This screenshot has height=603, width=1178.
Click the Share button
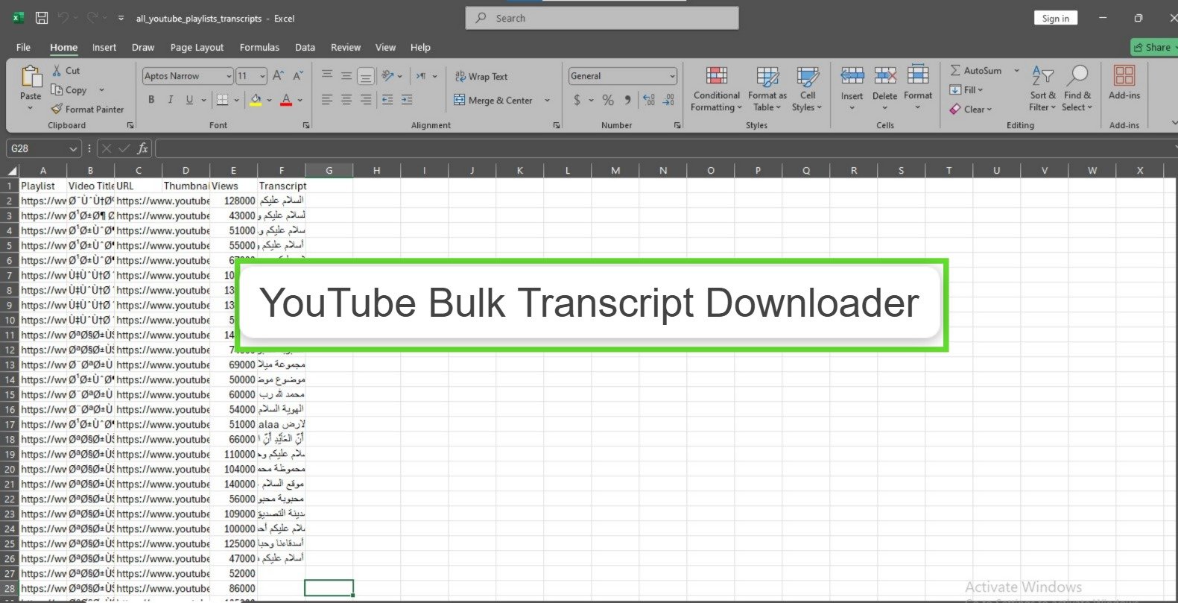1153,47
